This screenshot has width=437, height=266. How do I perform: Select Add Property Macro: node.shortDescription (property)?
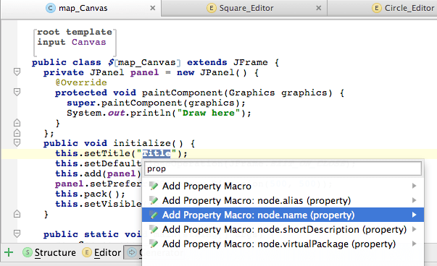(x=283, y=229)
